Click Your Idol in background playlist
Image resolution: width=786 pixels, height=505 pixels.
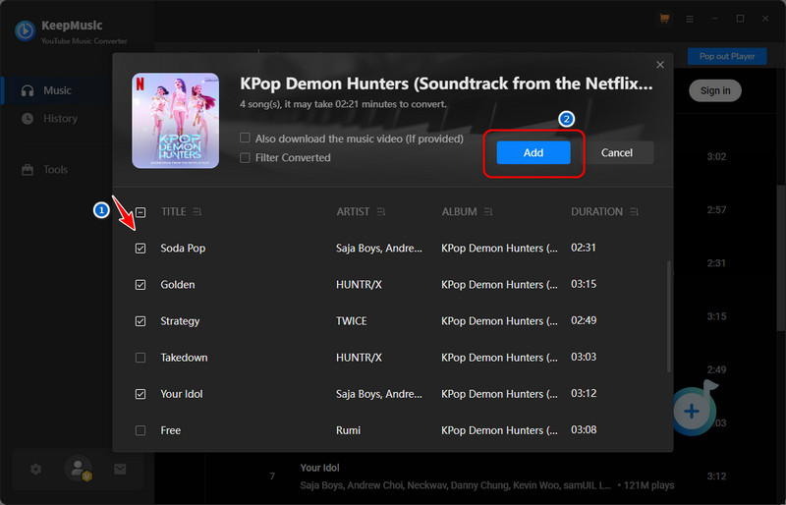pyautogui.click(x=320, y=468)
